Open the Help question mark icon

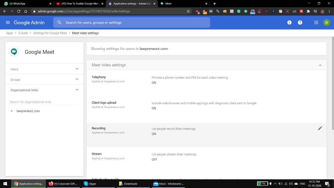coord(300,22)
